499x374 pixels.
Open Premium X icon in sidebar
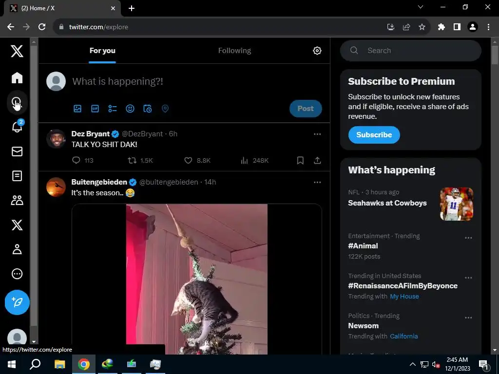point(17,225)
